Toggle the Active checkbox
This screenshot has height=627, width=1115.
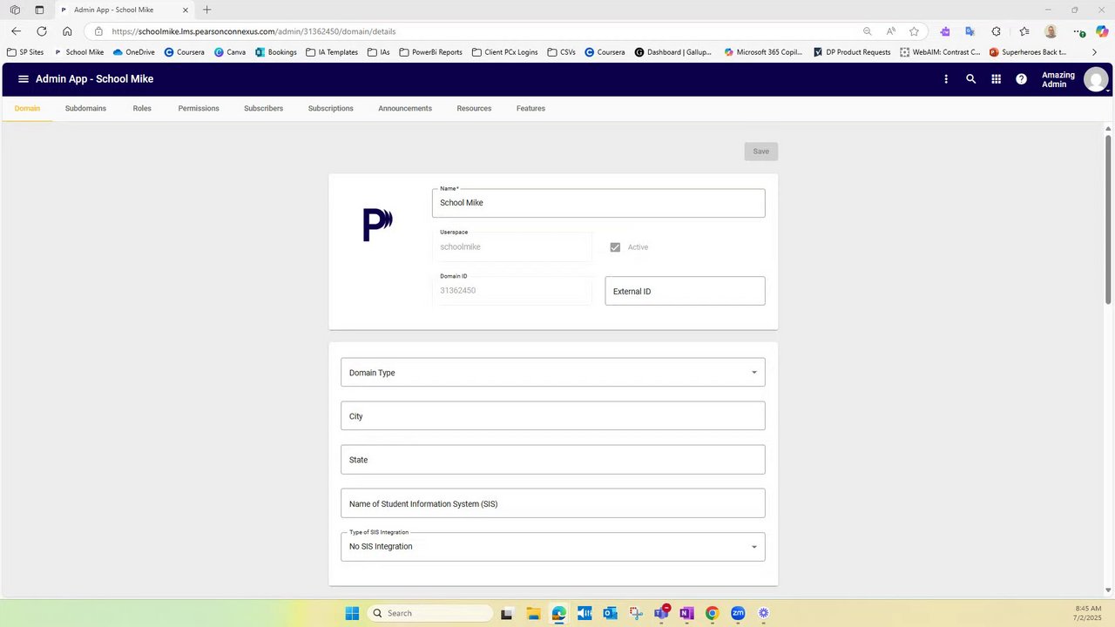615,247
